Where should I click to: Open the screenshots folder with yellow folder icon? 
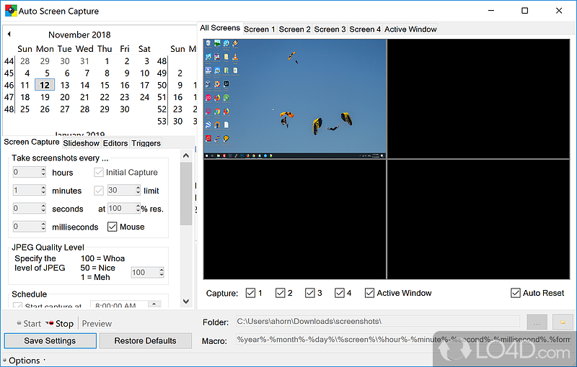point(563,322)
